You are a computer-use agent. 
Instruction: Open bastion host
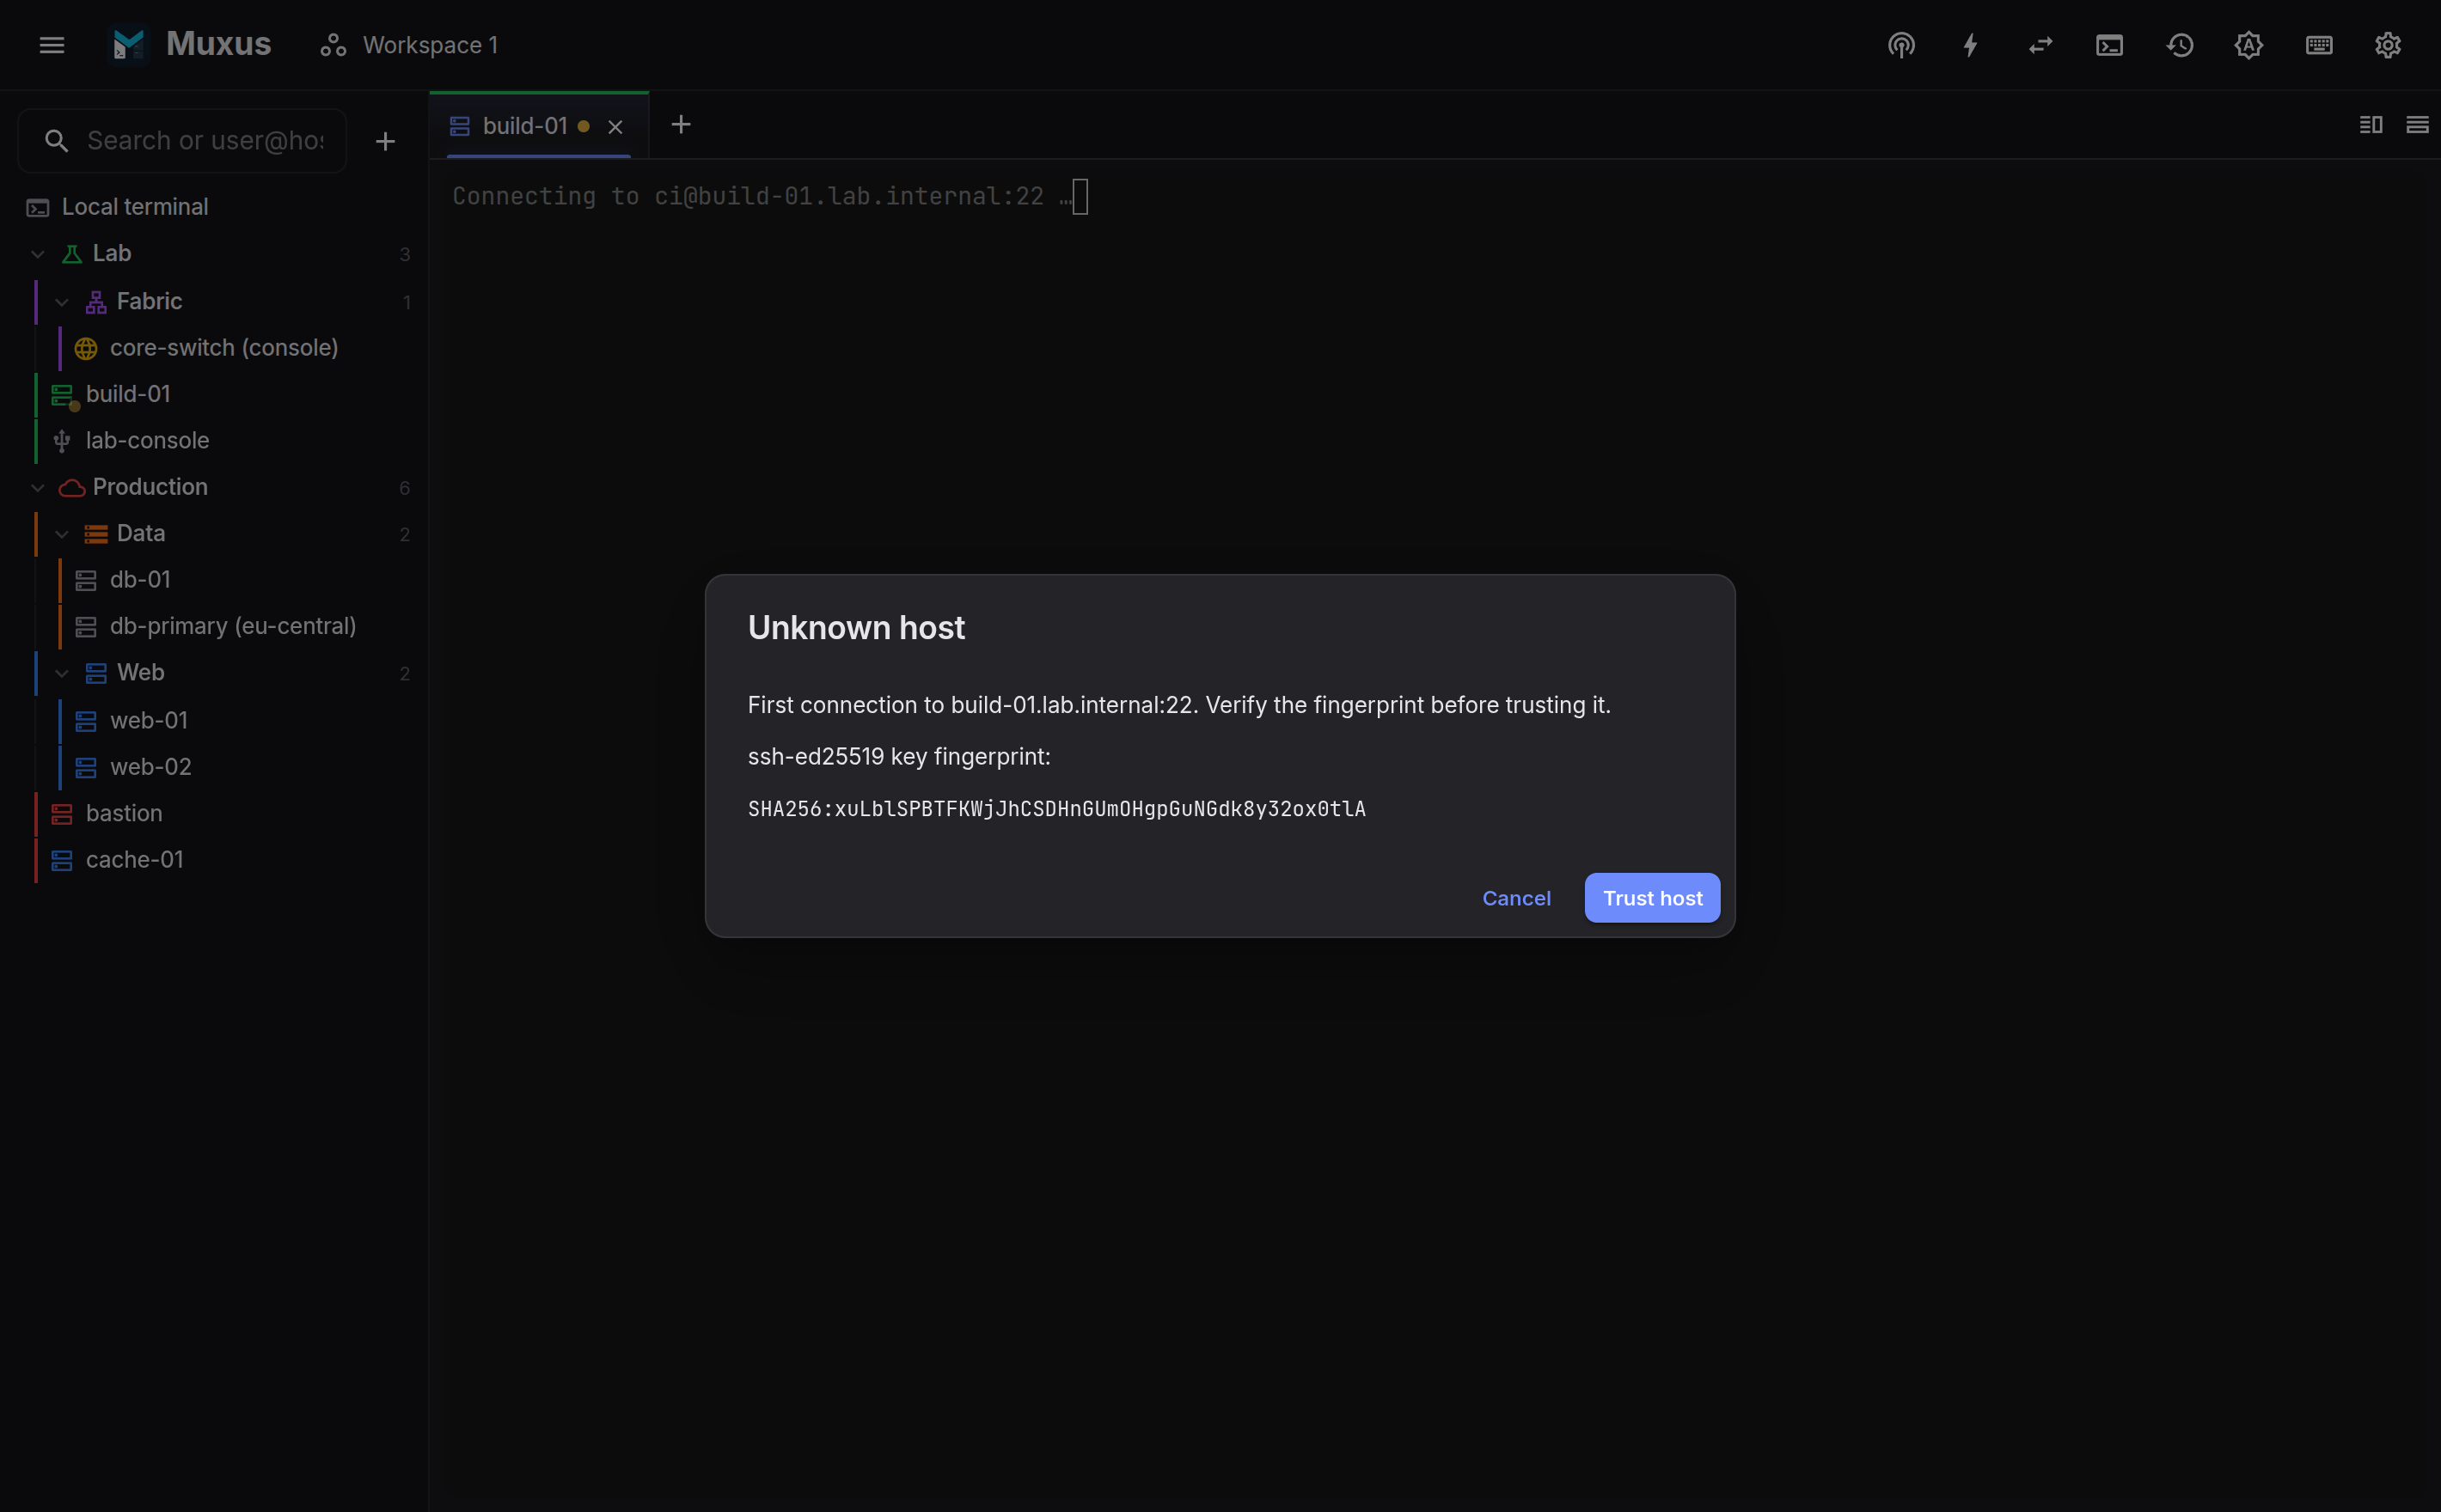124,814
